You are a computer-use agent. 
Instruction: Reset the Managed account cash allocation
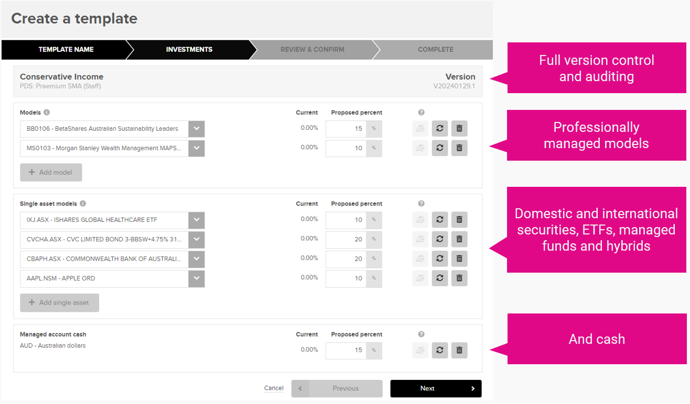click(439, 350)
